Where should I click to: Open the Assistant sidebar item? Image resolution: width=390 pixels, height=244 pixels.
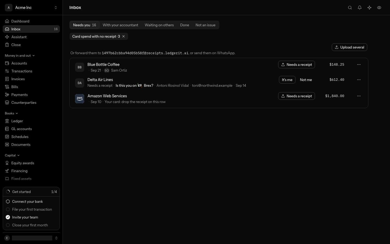tap(31, 37)
